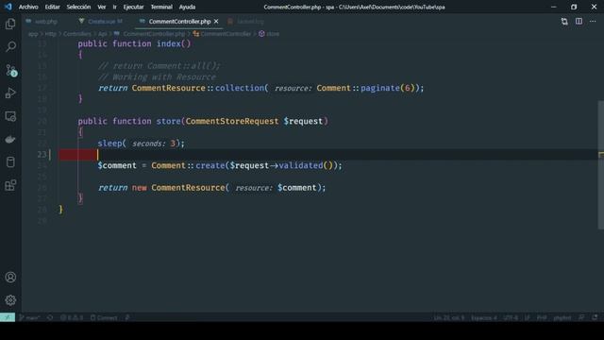Open the Terminal menu
604x340 pixels.
click(161, 7)
